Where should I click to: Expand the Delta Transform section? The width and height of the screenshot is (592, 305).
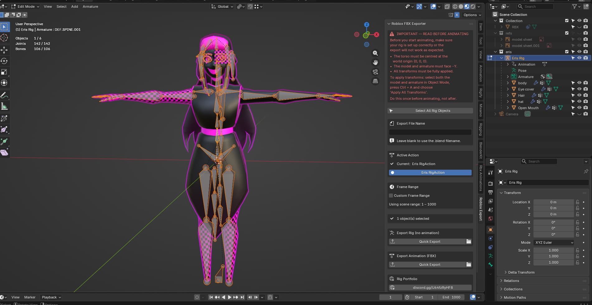click(x=521, y=272)
